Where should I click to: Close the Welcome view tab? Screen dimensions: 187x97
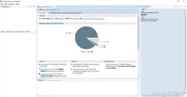pos(151,7)
